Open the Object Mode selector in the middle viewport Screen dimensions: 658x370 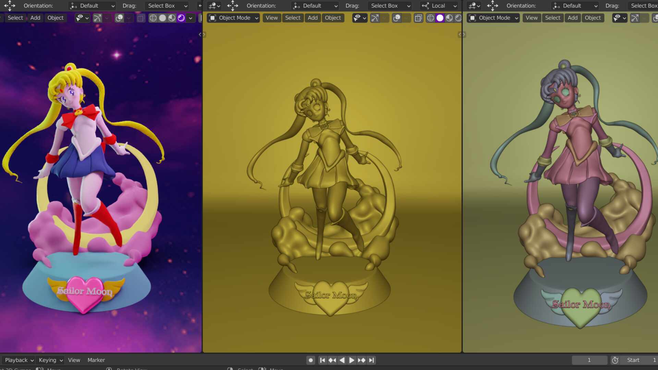click(x=234, y=18)
